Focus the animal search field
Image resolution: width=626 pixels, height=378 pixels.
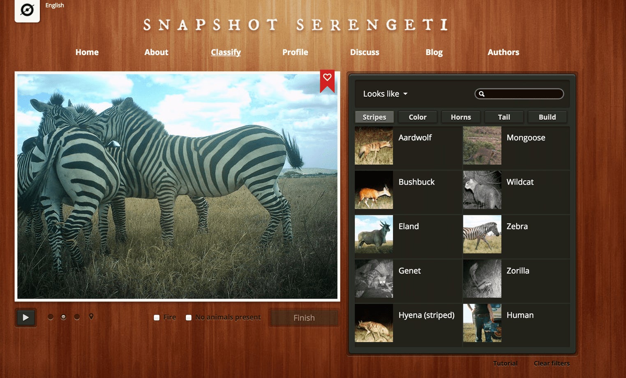click(x=519, y=94)
